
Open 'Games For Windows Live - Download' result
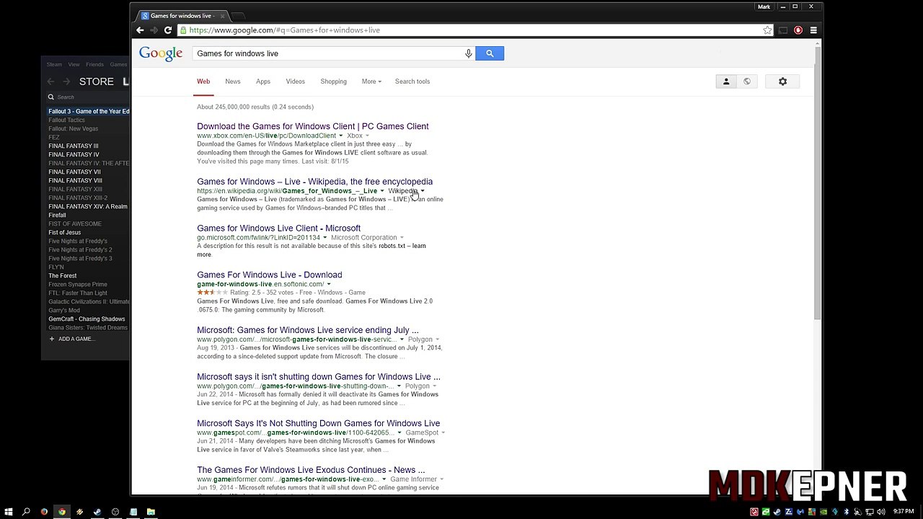[x=269, y=275]
